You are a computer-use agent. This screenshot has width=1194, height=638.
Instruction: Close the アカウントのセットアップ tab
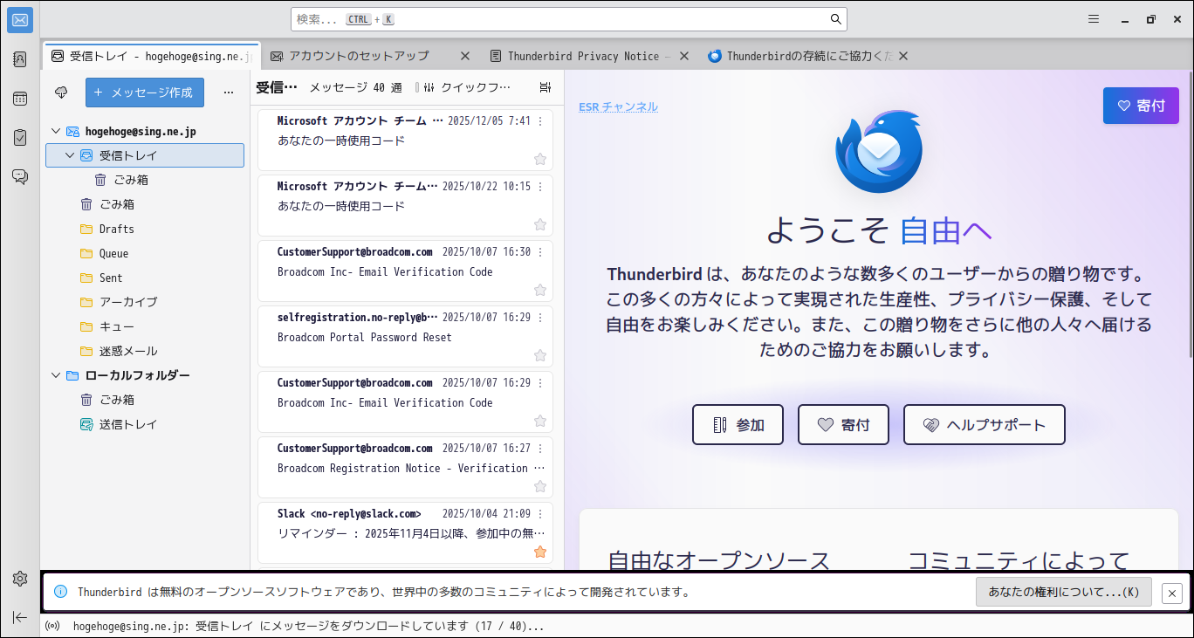(x=465, y=56)
